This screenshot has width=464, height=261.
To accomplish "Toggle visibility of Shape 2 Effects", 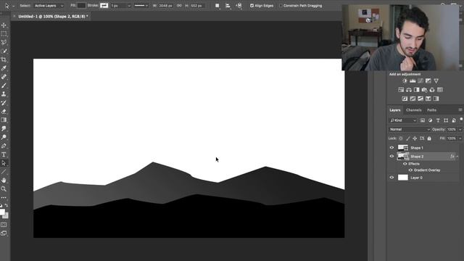I will click(x=405, y=164).
